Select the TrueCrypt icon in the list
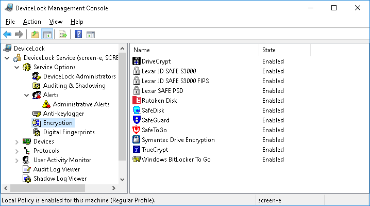 click(137, 150)
